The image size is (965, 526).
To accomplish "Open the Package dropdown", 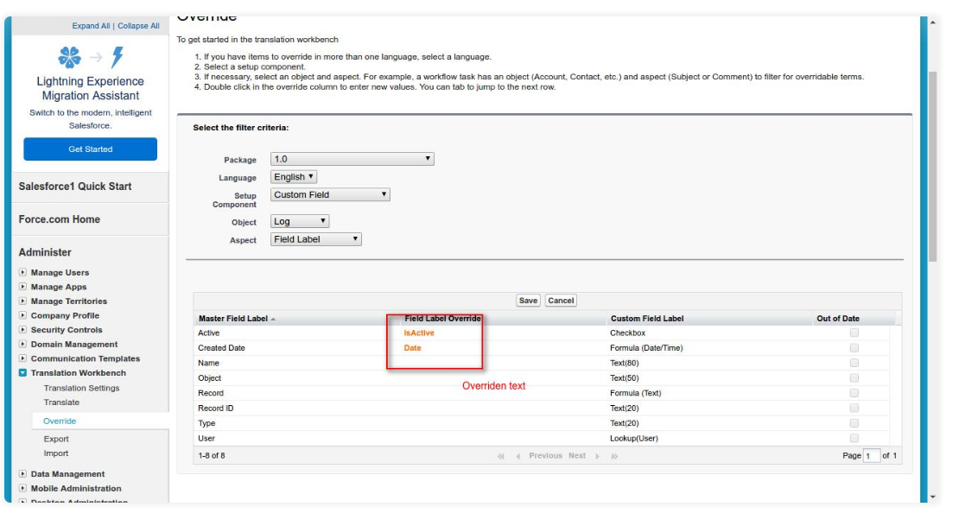I will tap(352, 159).
